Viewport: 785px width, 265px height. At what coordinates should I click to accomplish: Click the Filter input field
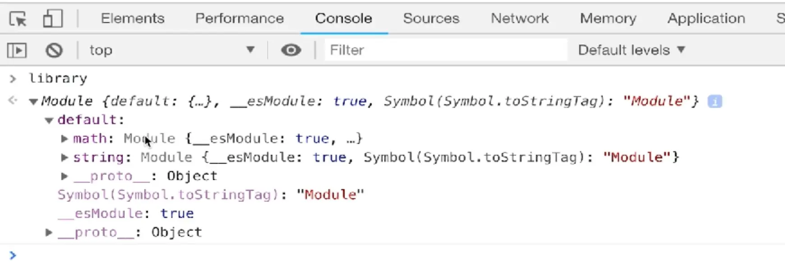coord(445,50)
